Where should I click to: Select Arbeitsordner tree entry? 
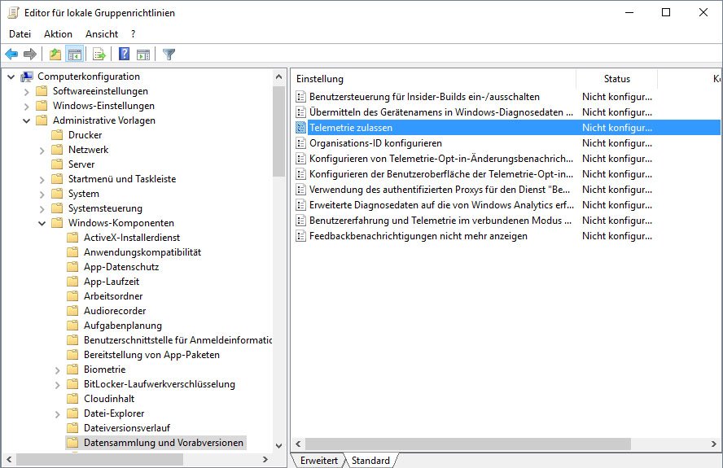tap(113, 296)
